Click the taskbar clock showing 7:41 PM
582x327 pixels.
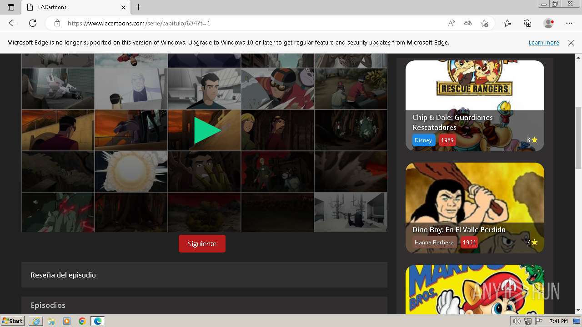[558, 321]
